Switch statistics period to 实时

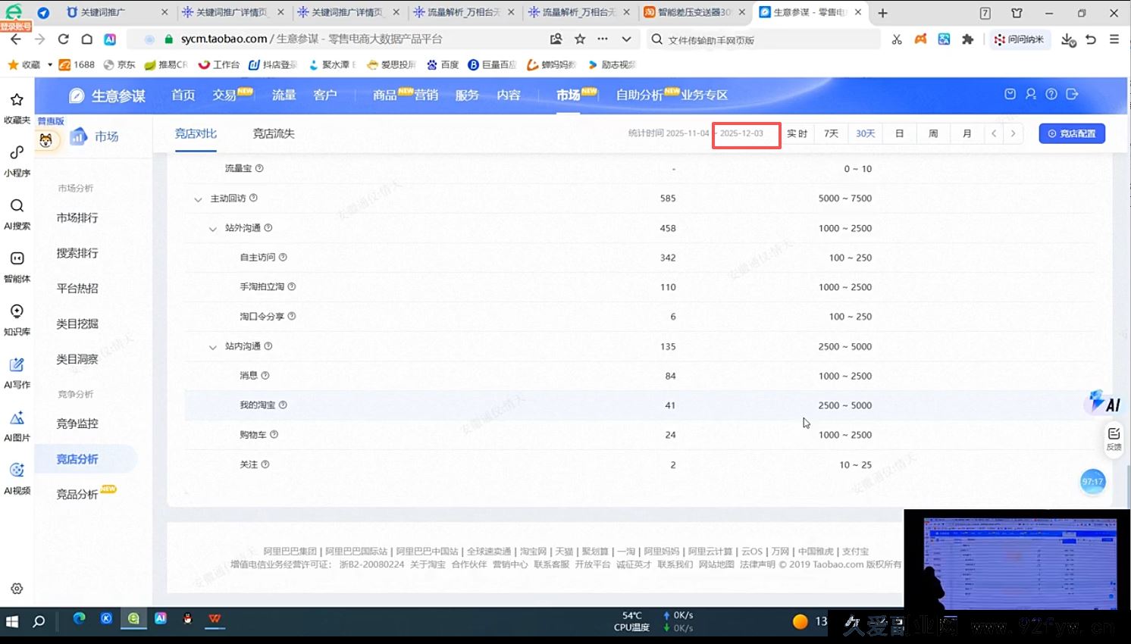click(x=797, y=133)
